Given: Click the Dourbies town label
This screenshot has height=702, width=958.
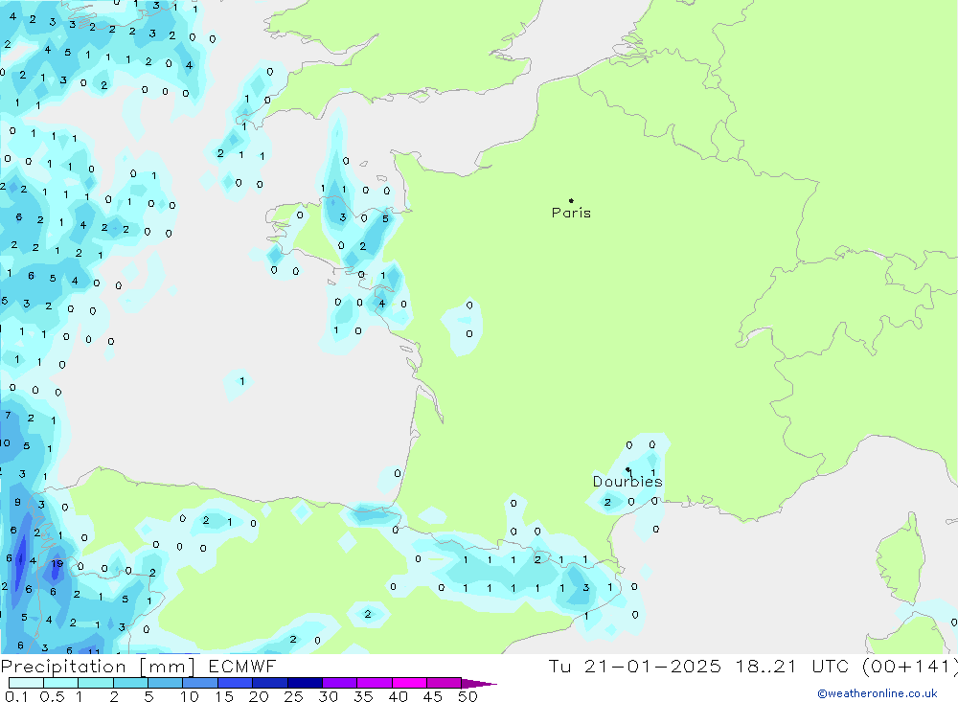Looking at the screenshot, I should [x=627, y=482].
